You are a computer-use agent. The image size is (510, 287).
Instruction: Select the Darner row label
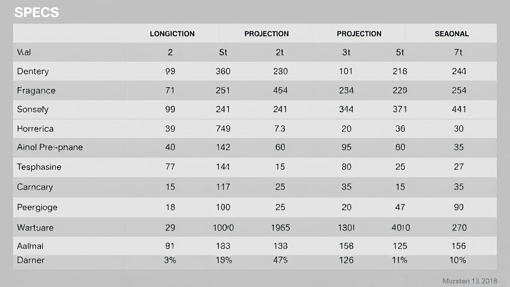tap(31, 260)
